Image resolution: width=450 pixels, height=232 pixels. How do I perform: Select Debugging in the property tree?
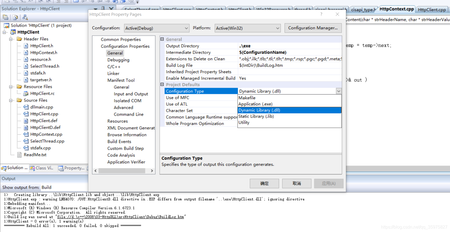118,60
